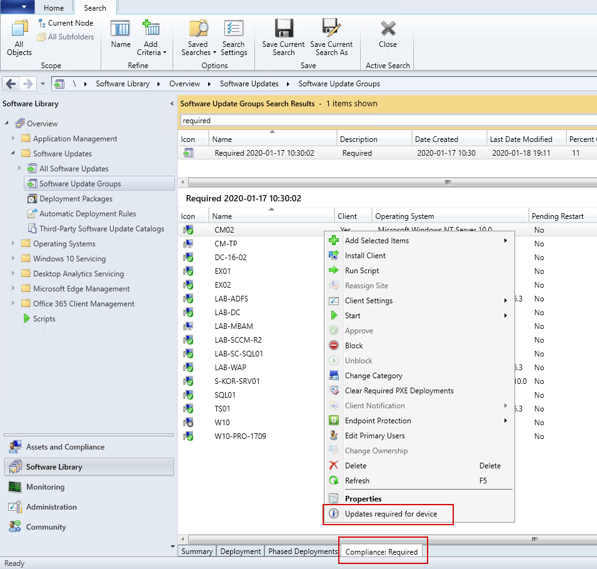The image size is (597, 569).
Task: Open the Start submenu
Action: 418,315
